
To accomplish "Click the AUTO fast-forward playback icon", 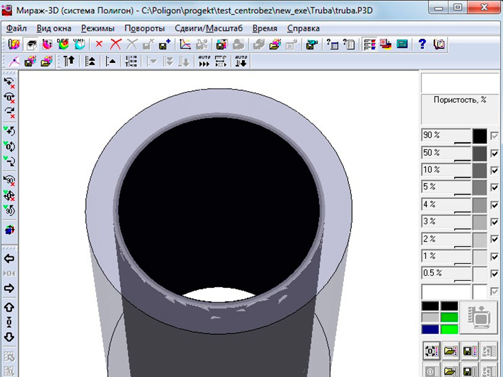I will point(204,62).
